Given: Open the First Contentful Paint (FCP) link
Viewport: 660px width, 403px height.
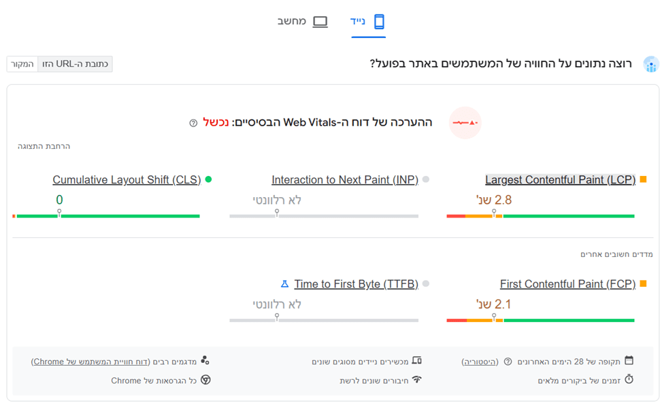Looking at the screenshot, I should point(568,284).
